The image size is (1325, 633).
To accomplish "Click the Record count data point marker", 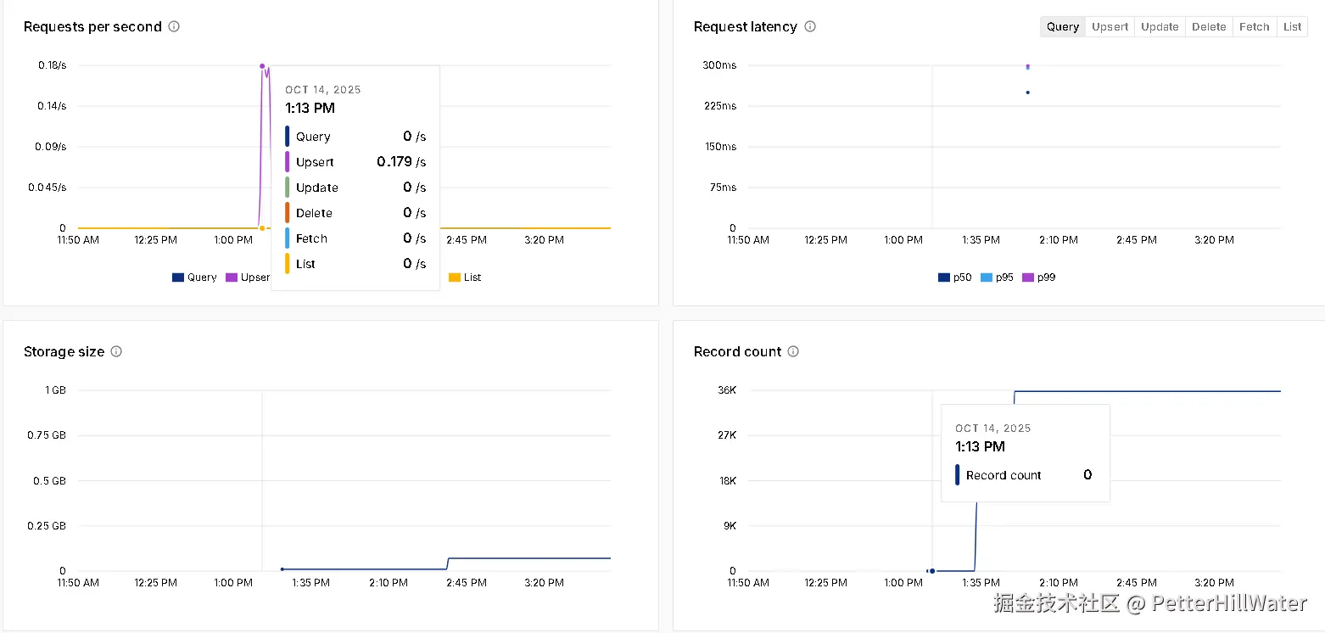I will (x=932, y=571).
